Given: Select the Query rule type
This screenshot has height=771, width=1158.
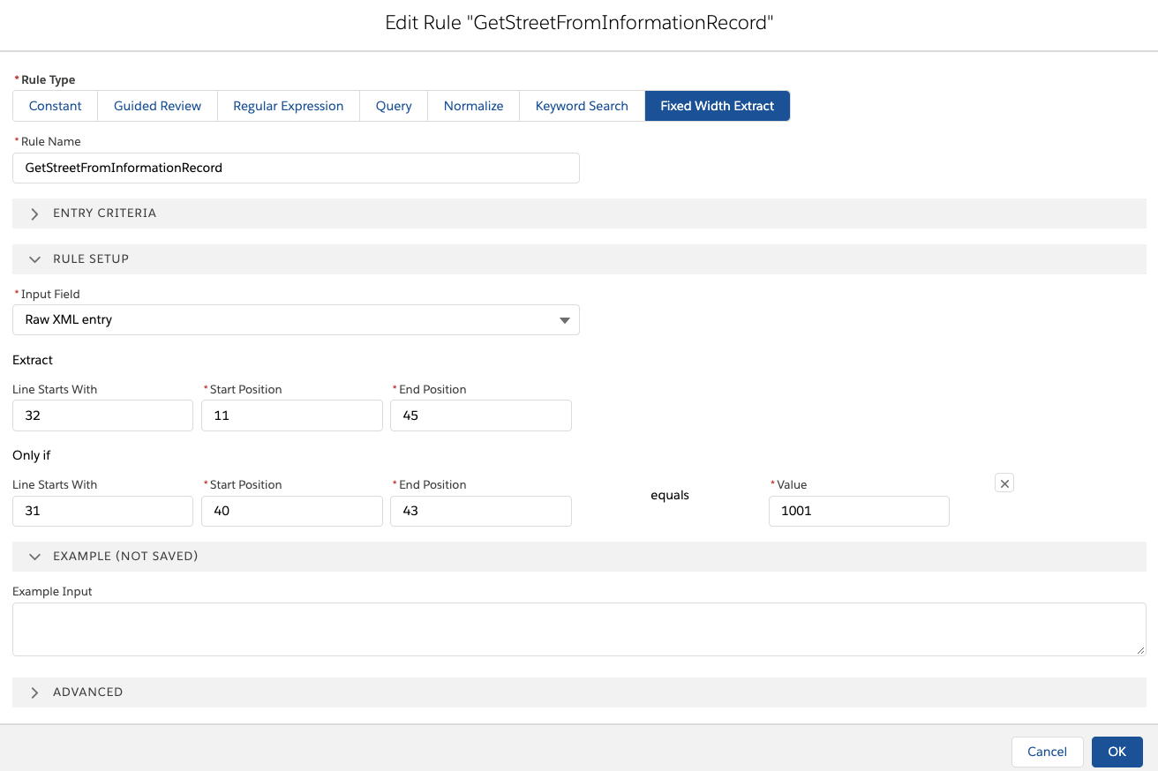Looking at the screenshot, I should [x=393, y=105].
